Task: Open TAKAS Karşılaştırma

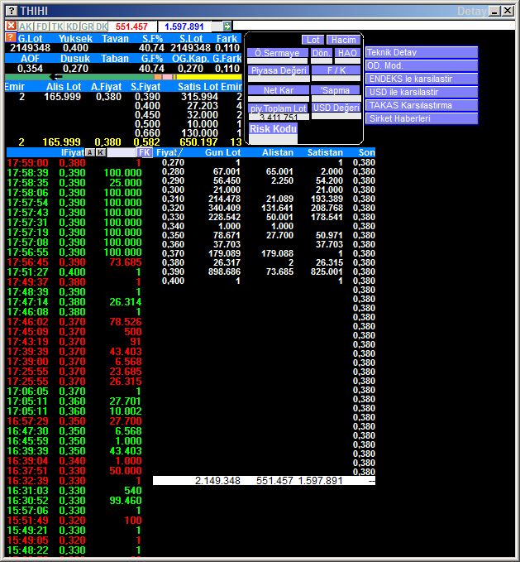Action: [422, 105]
